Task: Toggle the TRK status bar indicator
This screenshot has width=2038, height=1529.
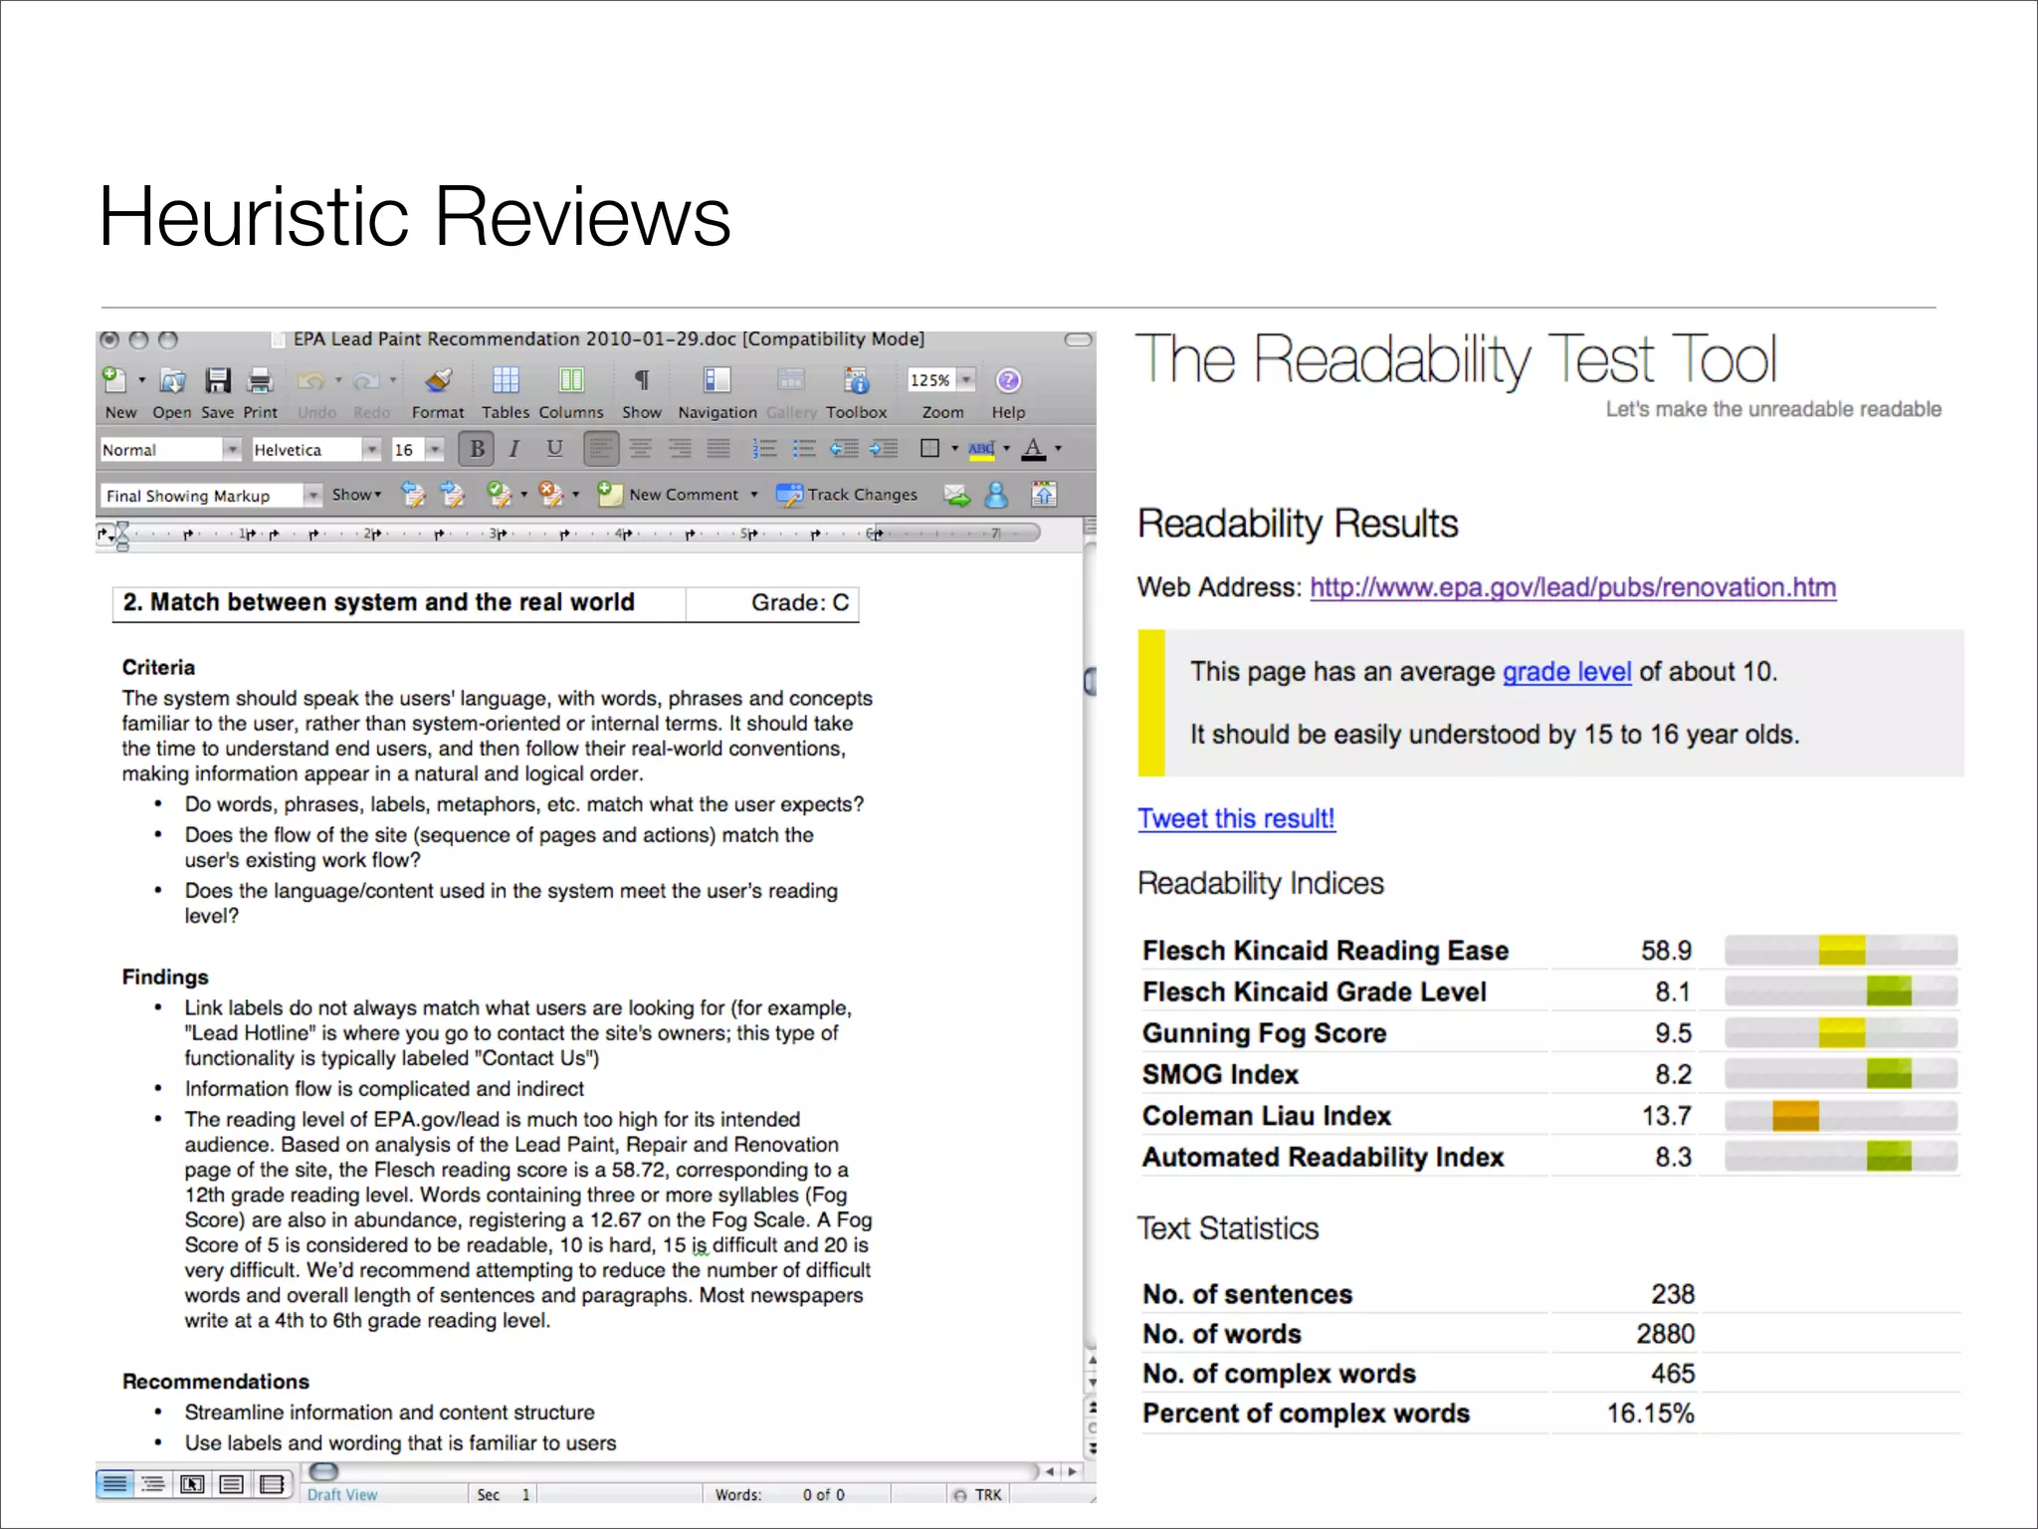Action: pos(978,1494)
